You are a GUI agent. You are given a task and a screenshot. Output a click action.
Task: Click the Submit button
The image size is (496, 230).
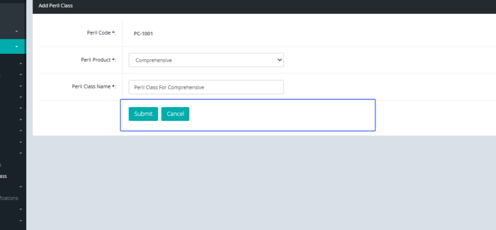143,114
